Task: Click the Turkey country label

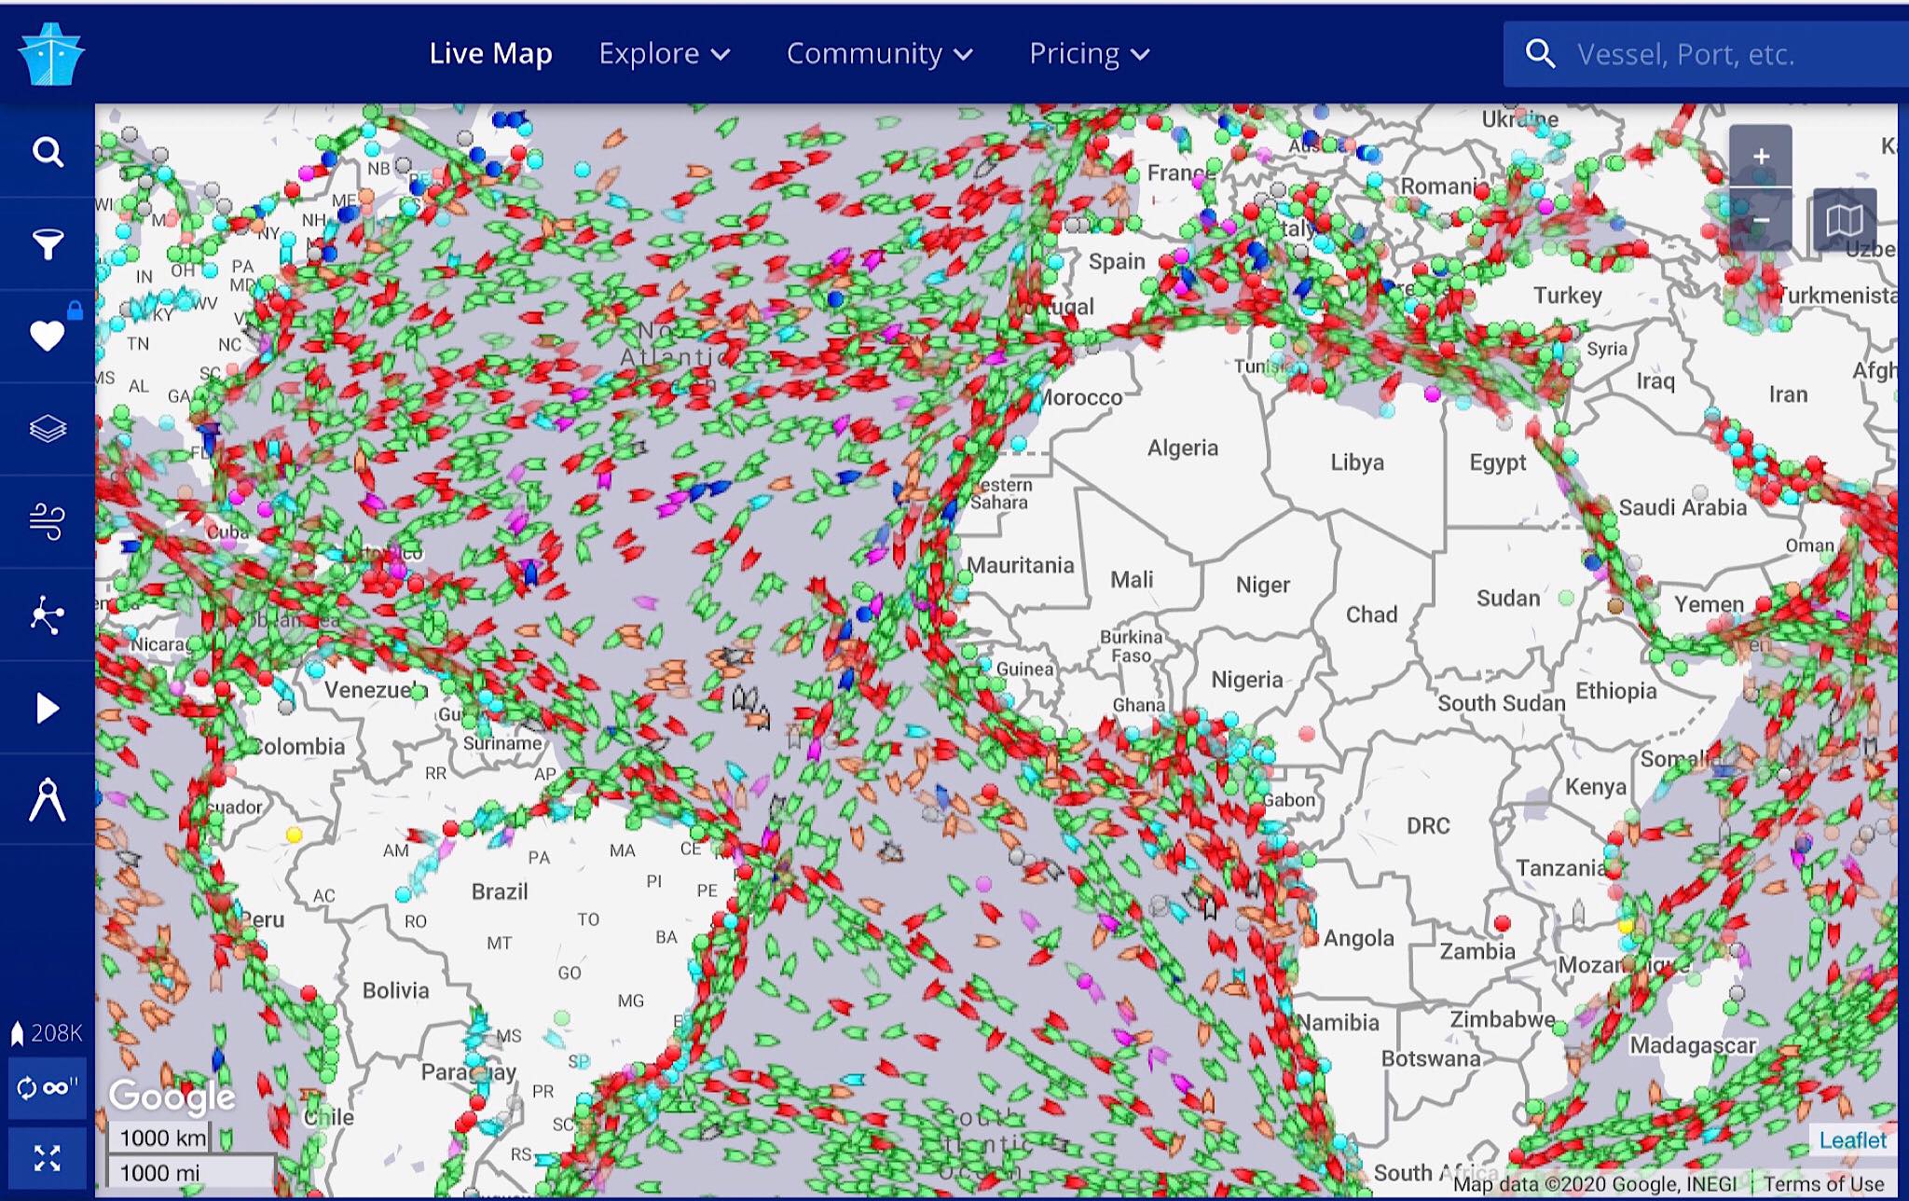Action: pos(1568,296)
